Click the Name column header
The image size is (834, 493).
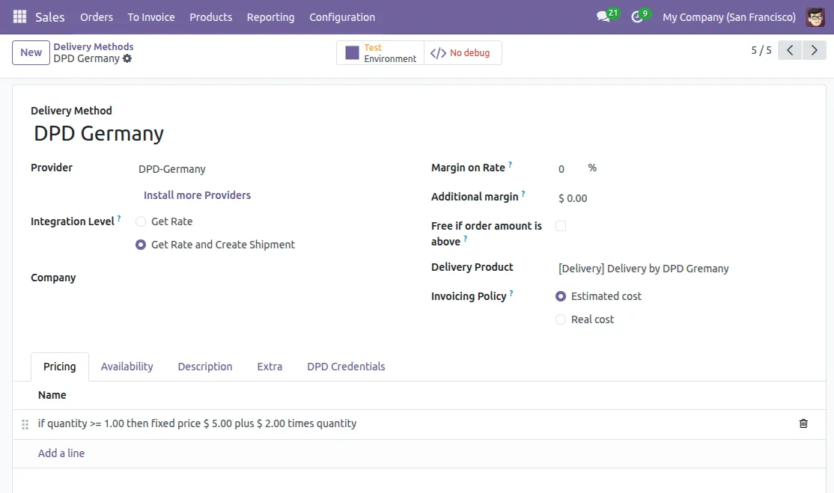pyautogui.click(x=52, y=395)
